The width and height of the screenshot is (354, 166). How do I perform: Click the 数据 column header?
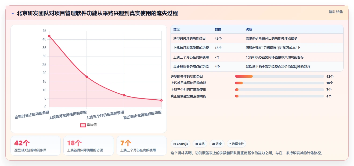(218, 29)
